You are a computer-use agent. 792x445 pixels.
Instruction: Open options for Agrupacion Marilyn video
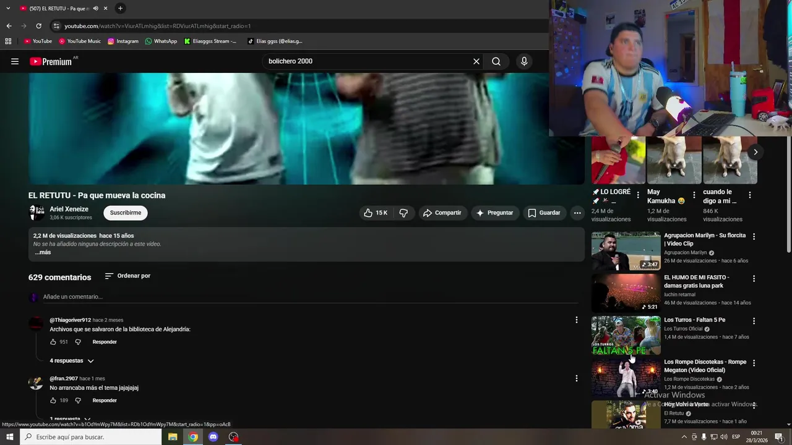[754, 236]
